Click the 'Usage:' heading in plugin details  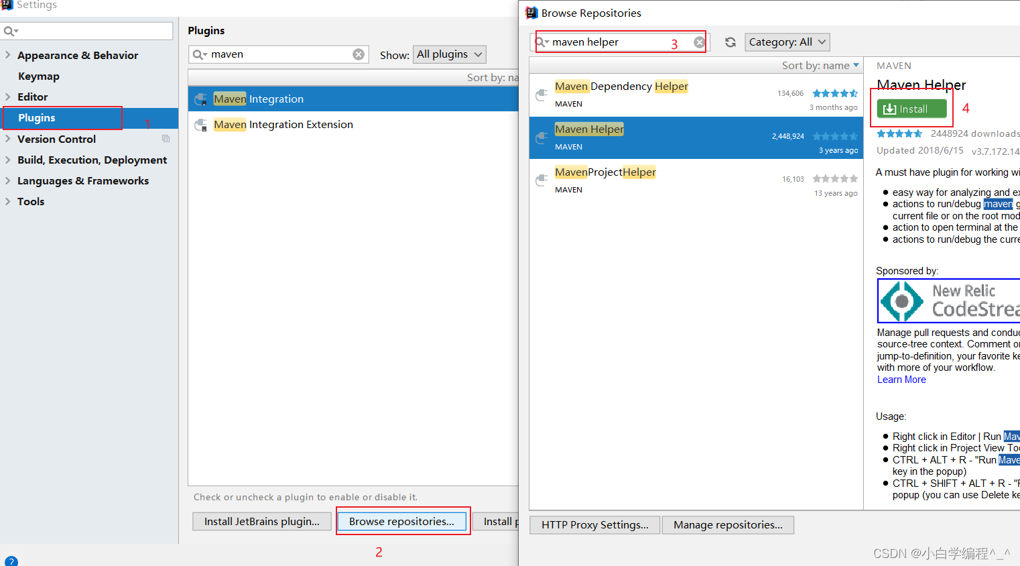pos(891,416)
